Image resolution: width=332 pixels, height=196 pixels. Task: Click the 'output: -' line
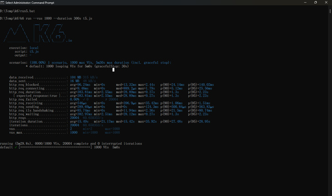click(23, 55)
